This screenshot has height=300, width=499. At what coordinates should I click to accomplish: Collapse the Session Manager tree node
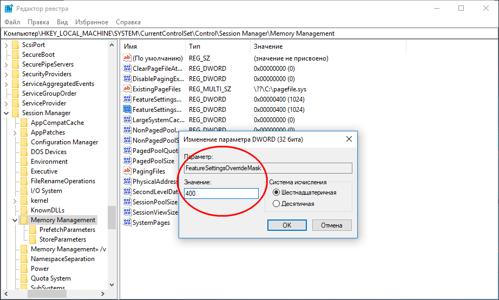tap(6, 114)
